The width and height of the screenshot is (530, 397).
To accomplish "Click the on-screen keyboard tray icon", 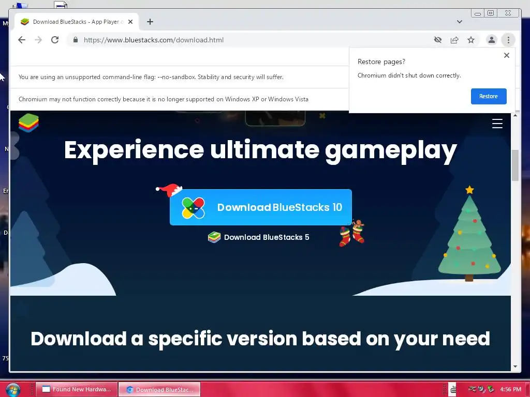I will (453, 390).
